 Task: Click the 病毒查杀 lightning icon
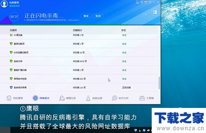35,98
